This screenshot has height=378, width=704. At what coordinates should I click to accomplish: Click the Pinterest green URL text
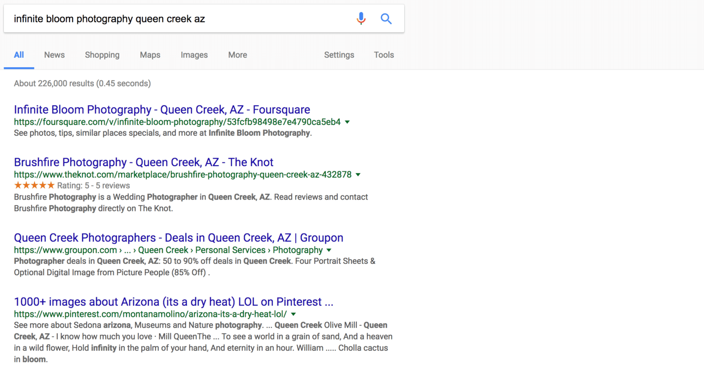(x=150, y=314)
